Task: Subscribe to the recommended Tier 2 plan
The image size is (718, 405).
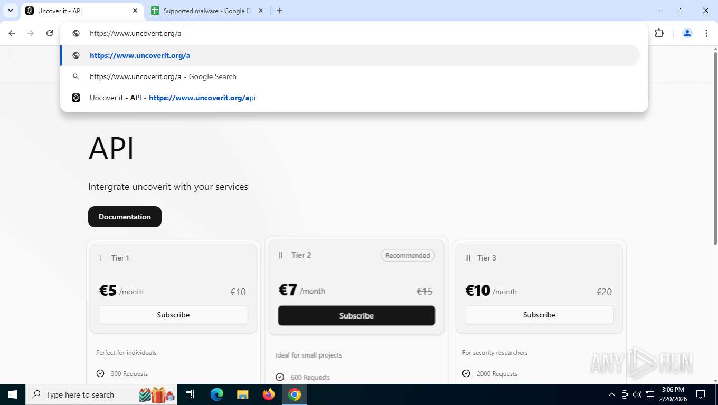Action: click(x=356, y=315)
